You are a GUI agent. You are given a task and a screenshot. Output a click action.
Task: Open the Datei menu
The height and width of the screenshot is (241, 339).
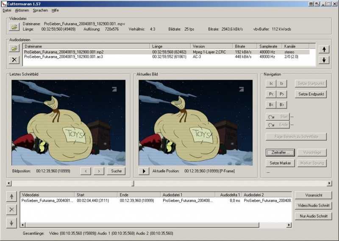click(7, 10)
